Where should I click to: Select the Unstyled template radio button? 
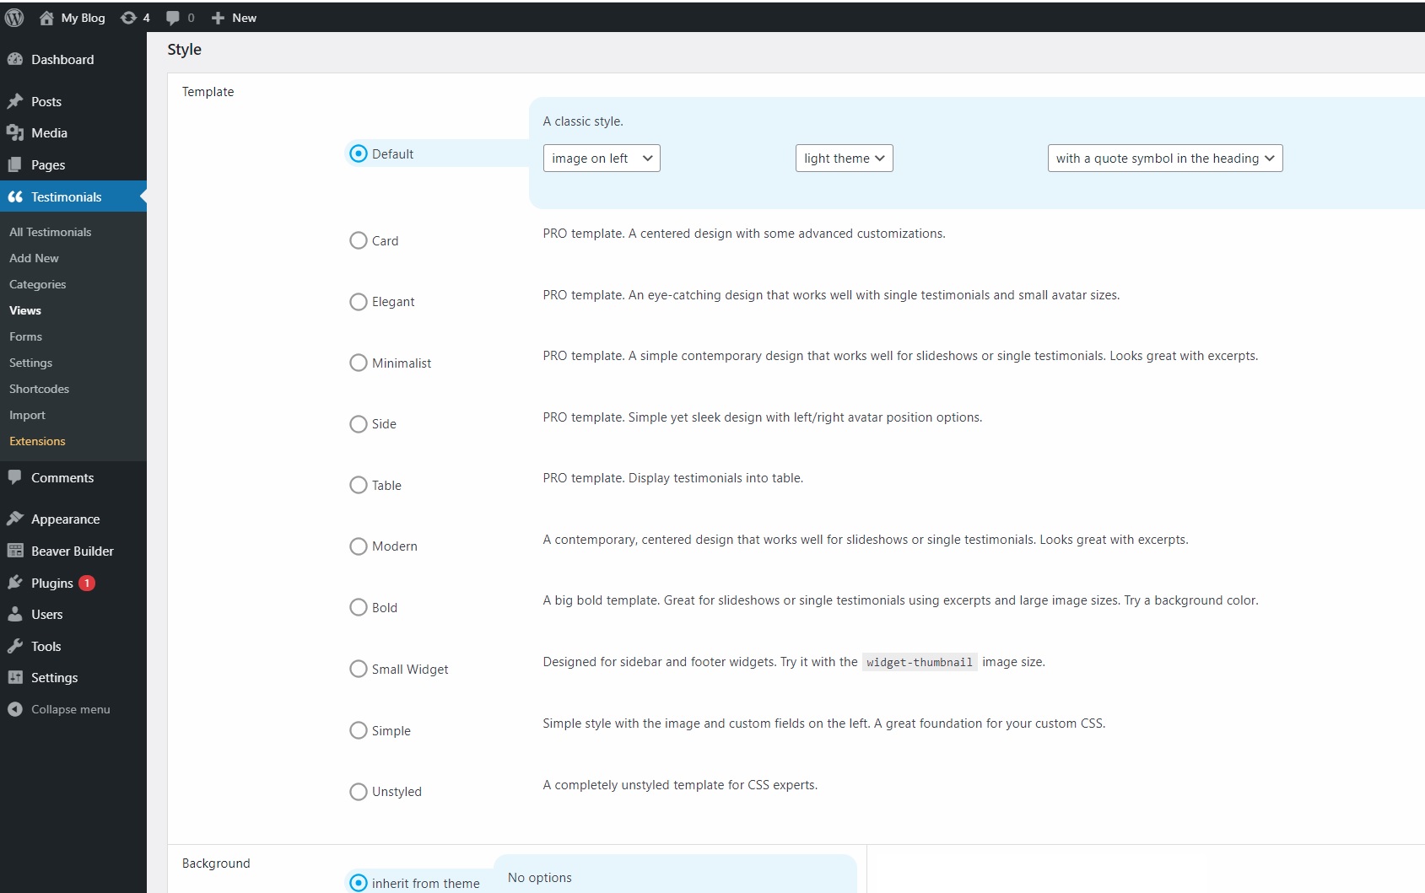click(x=359, y=792)
